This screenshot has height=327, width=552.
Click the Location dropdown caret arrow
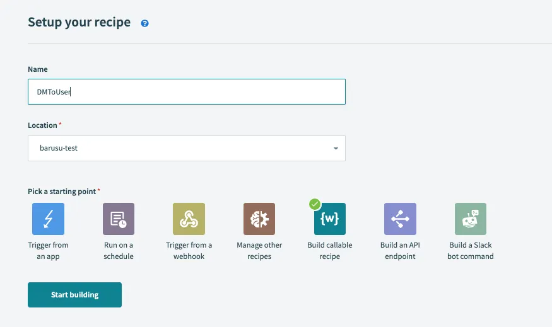tap(335, 149)
